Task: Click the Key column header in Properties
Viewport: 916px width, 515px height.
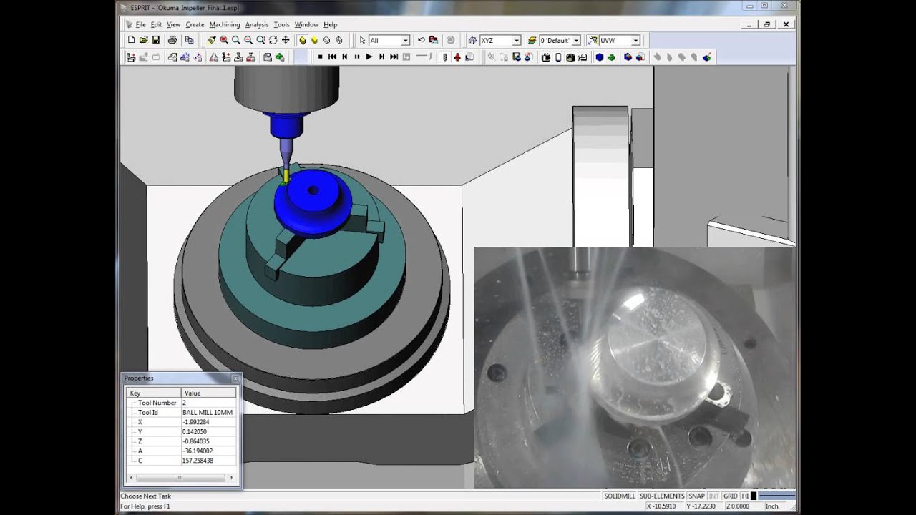Action: [154, 393]
